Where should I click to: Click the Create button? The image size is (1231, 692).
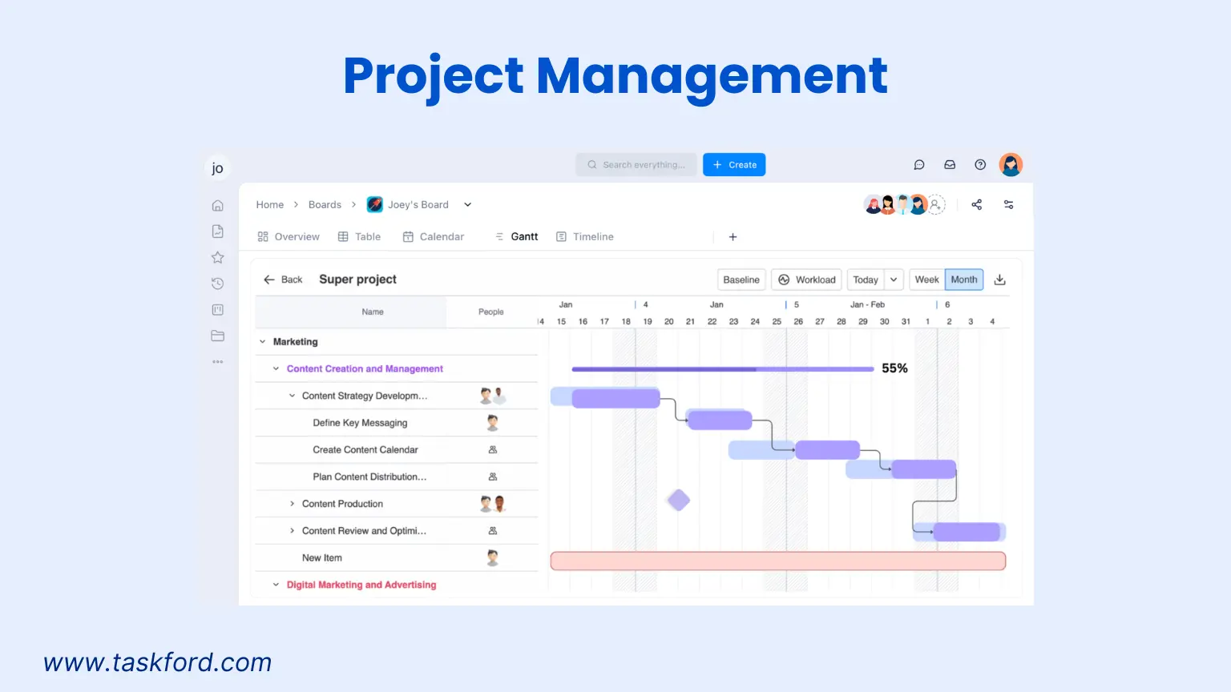tap(733, 164)
